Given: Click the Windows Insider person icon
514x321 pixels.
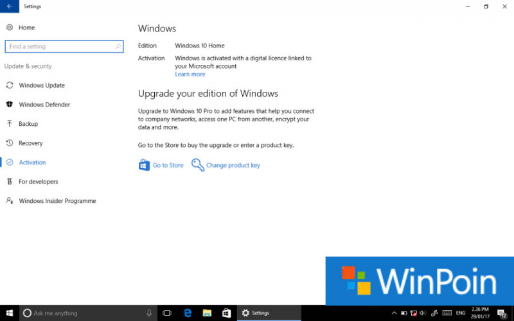Looking at the screenshot, I should point(10,200).
